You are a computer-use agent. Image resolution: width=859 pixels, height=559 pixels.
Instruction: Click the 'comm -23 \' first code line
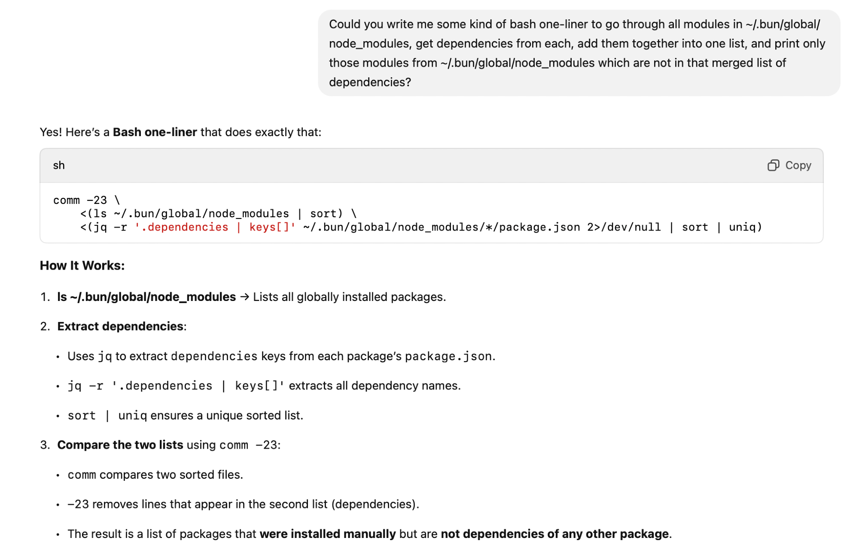86,200
